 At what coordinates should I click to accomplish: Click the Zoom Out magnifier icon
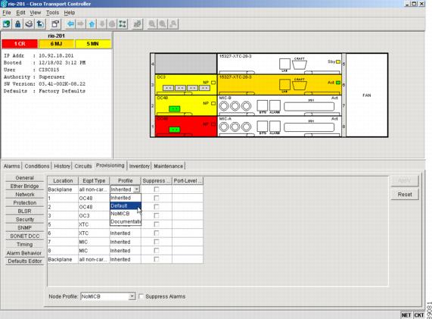coord(163,24)
